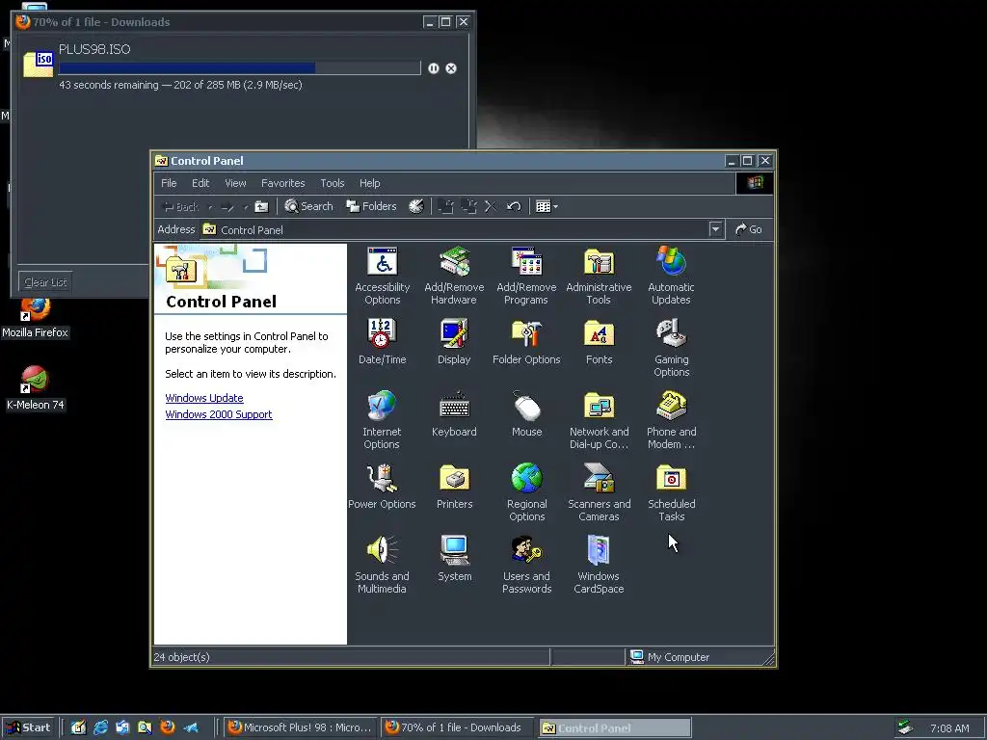987x740 pixels.
Task: Cancel the PLUS98.ISO download
Action: [451, 68]
